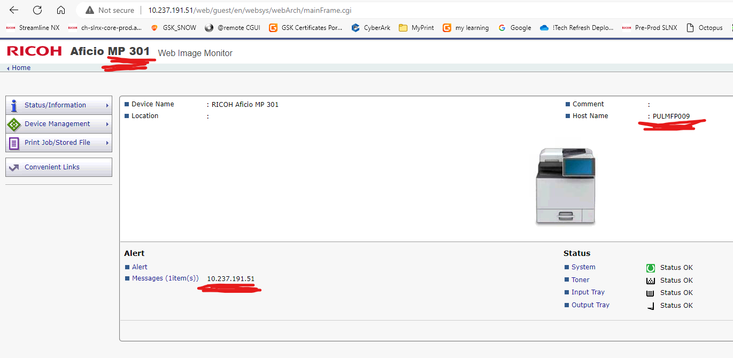Viewport: 733px width, 358px height.
Task: Go to browser home icon
Action: tap(61, 10)
